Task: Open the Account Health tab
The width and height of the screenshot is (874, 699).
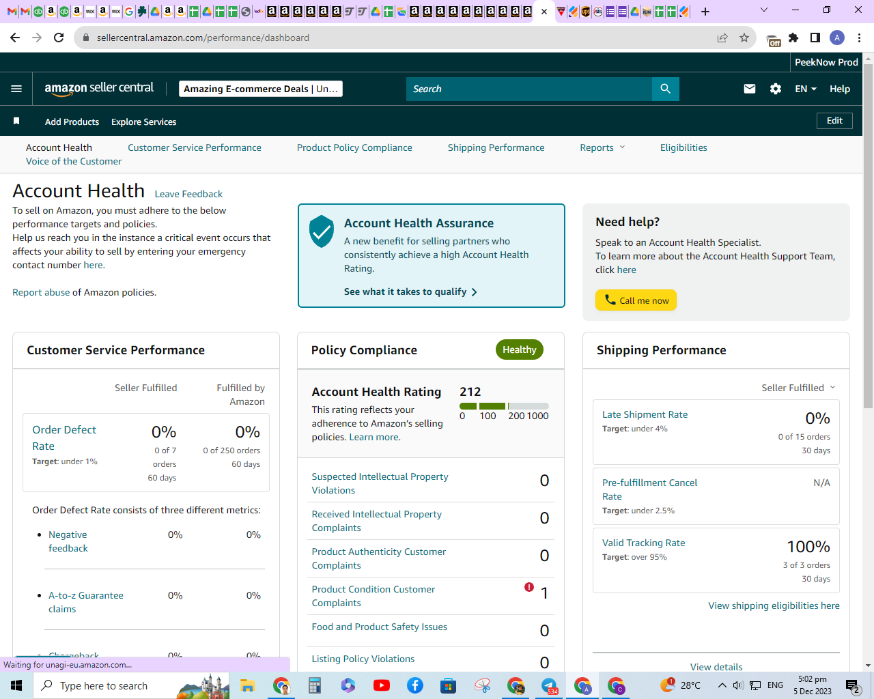Action: point(59,147)
